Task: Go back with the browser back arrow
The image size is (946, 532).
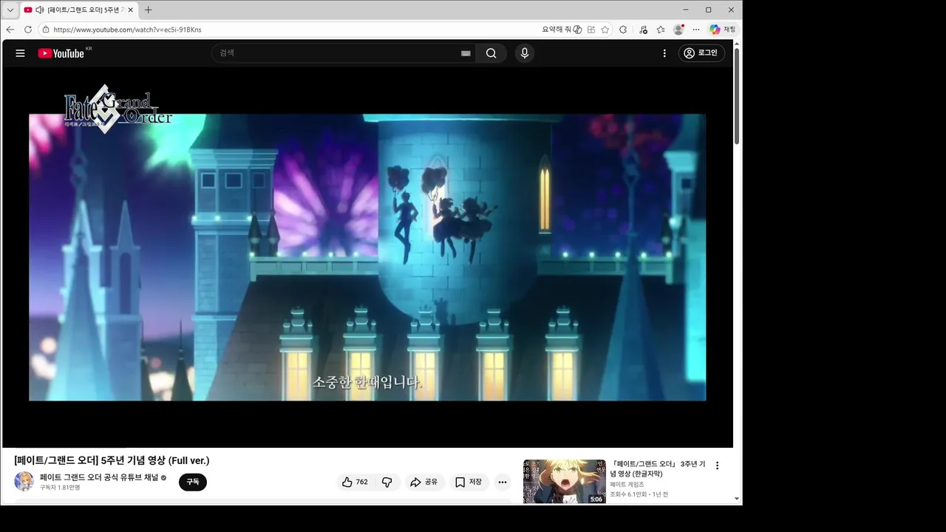Action: (10, 30)
